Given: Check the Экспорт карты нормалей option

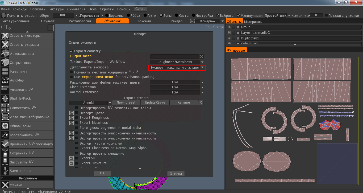Looking at the screenshot, I should (x=77, y=143).
